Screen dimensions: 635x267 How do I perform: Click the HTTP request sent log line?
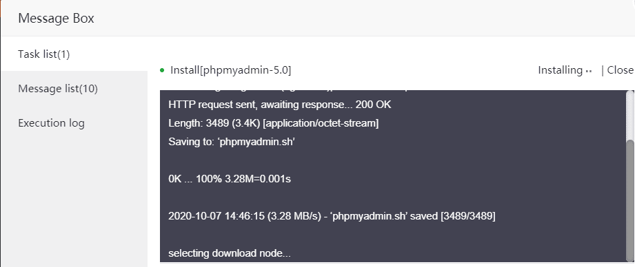[280, 105]
